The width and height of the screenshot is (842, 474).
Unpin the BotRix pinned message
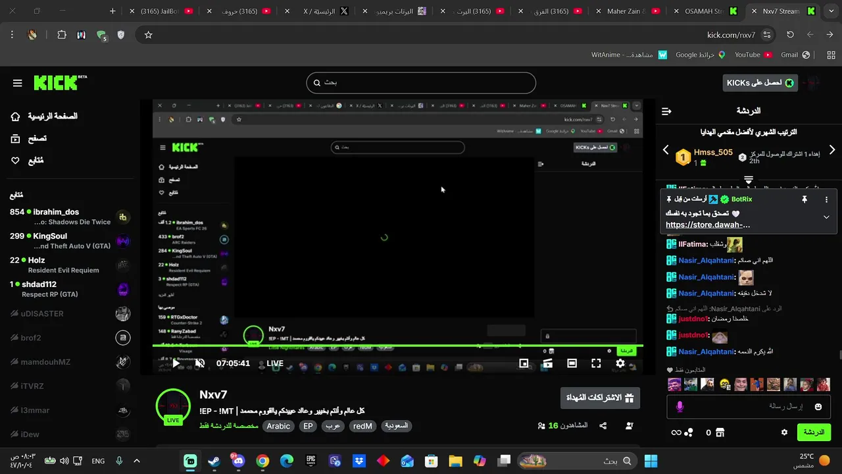coord(804,199)
